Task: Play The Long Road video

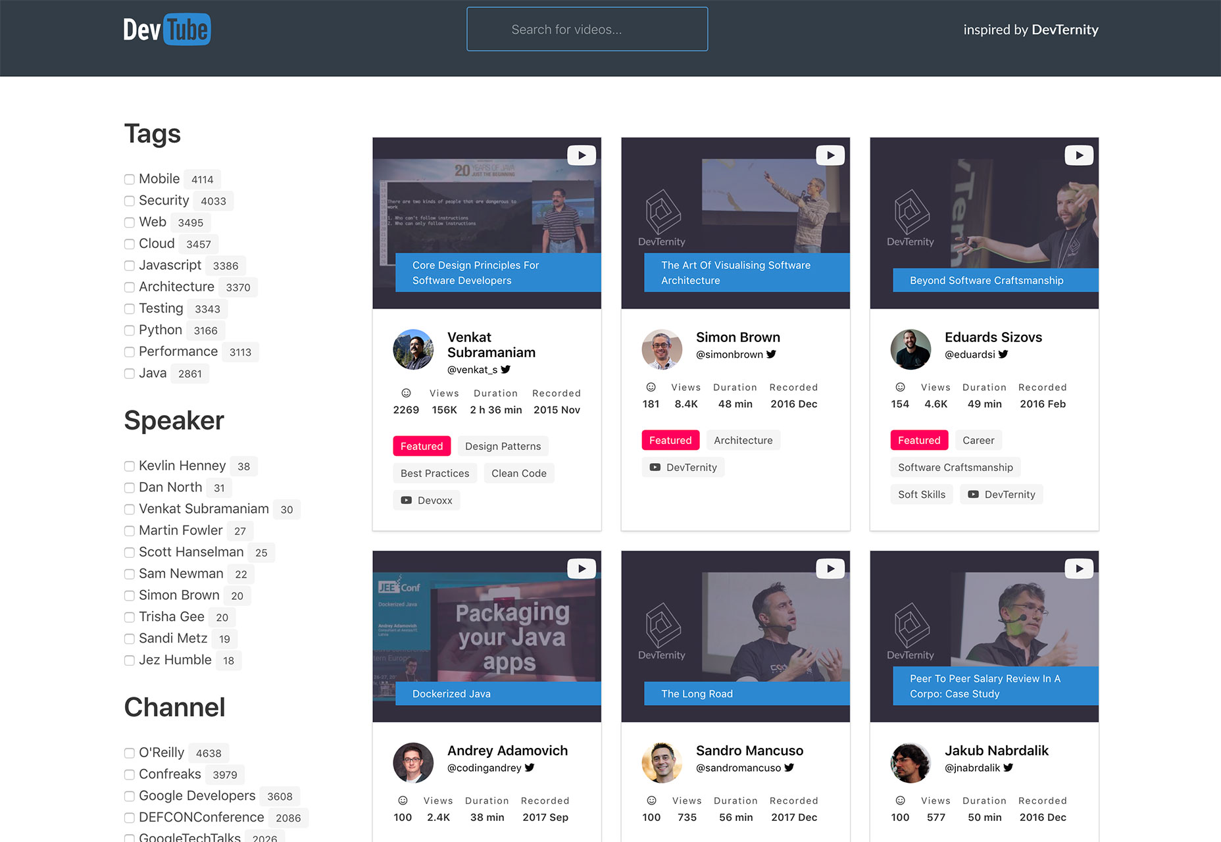Action: pos(830,568)
